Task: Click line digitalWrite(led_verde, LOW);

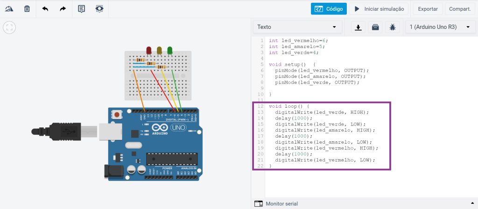Action: point(320,124)
